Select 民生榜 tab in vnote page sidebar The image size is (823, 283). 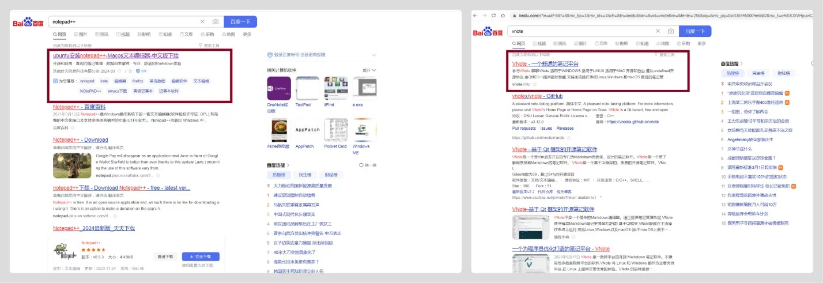[x=758, y=73]
